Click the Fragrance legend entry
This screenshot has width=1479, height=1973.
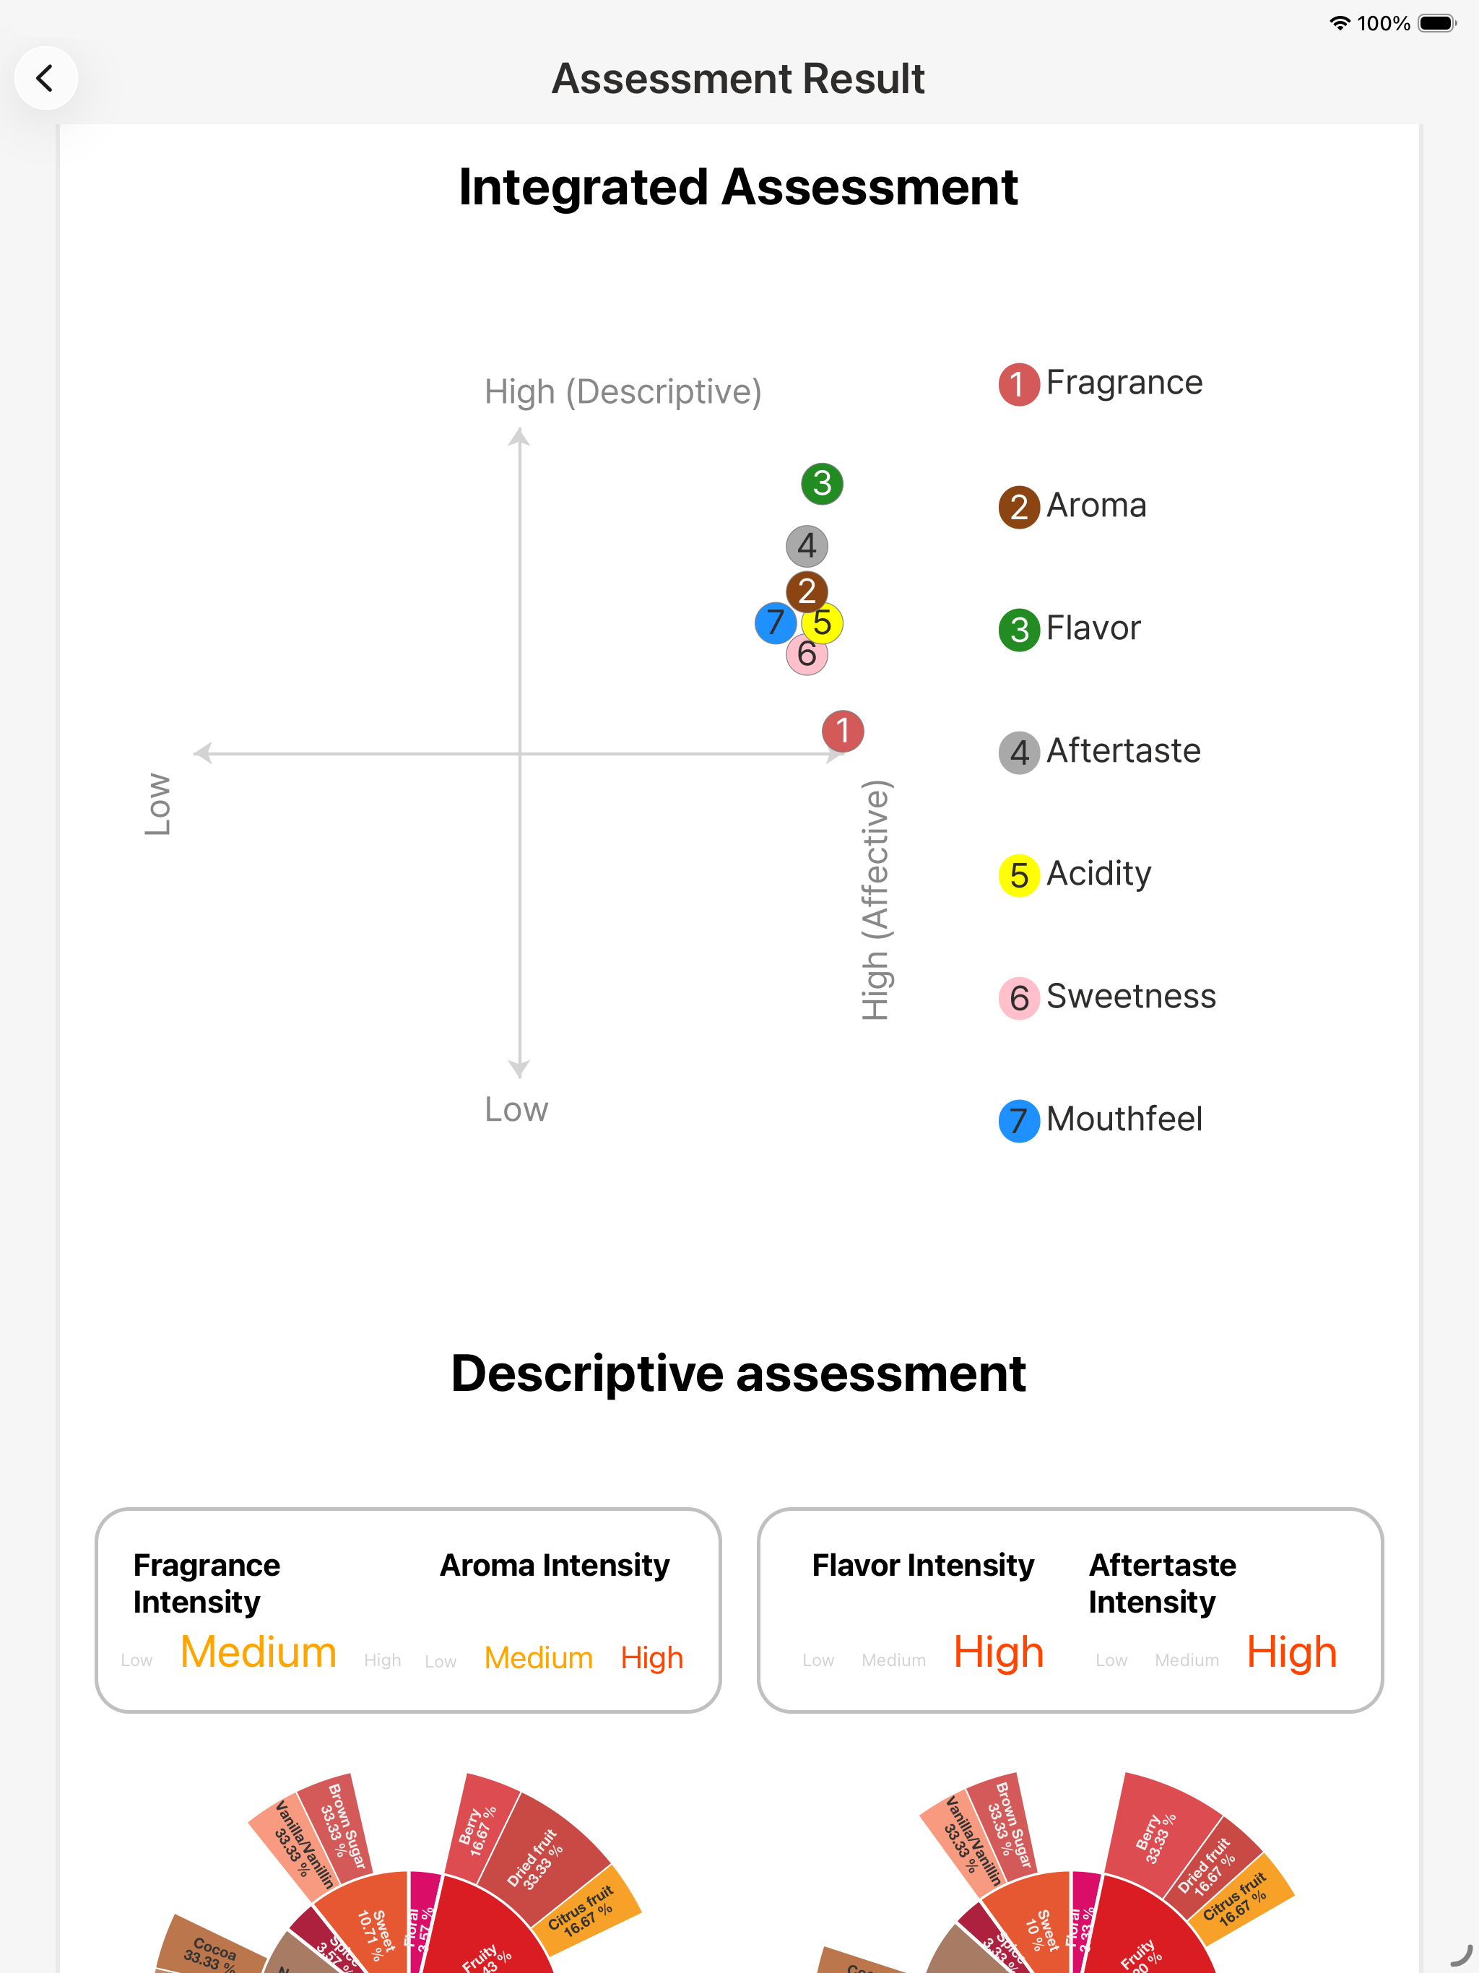(1100, 383)
